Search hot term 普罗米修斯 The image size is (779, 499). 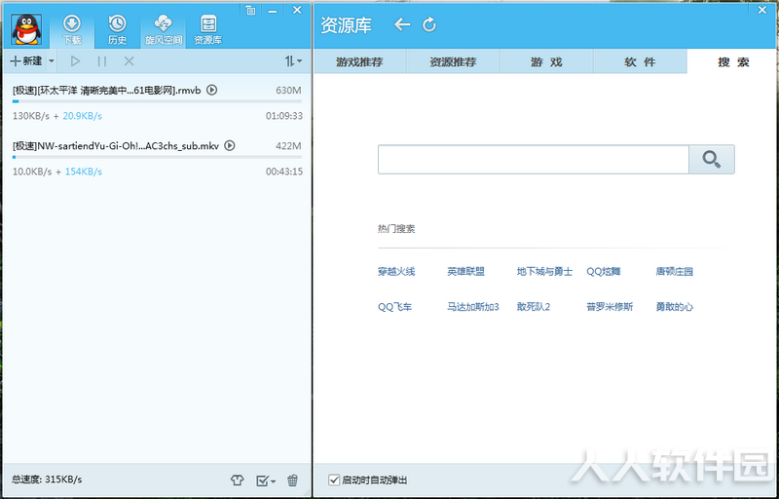point(610,307)
